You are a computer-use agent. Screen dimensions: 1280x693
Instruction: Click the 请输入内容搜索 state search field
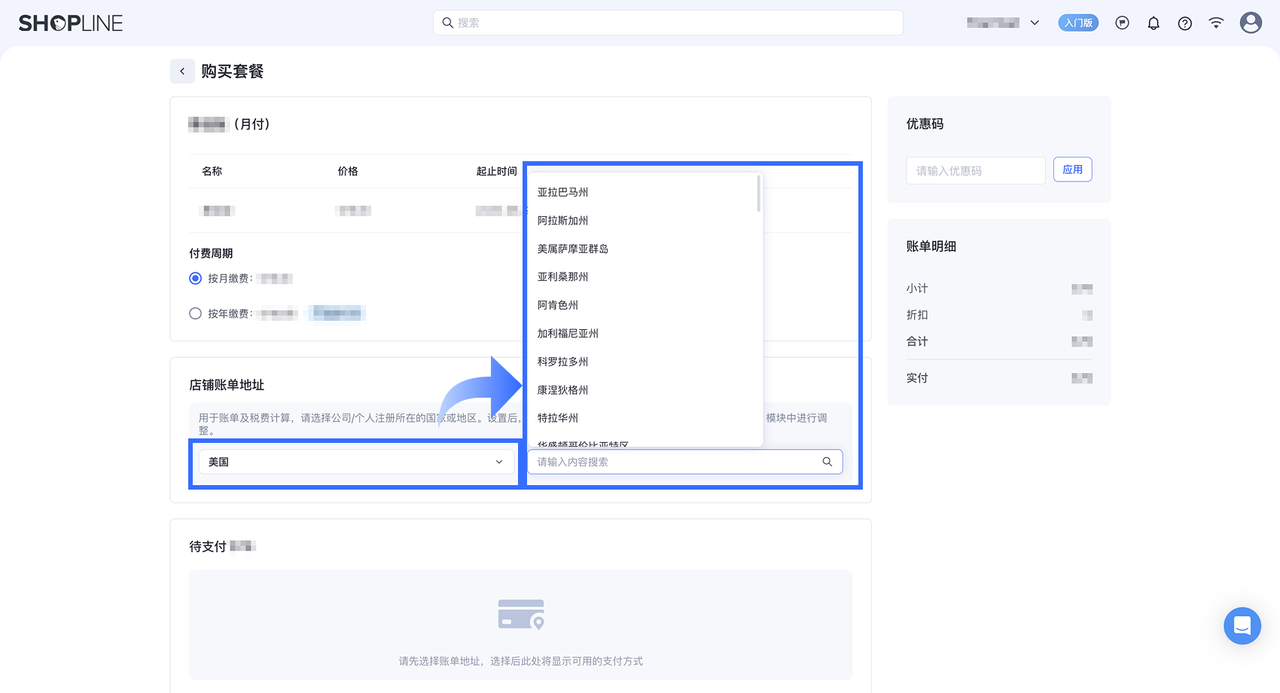684,462
